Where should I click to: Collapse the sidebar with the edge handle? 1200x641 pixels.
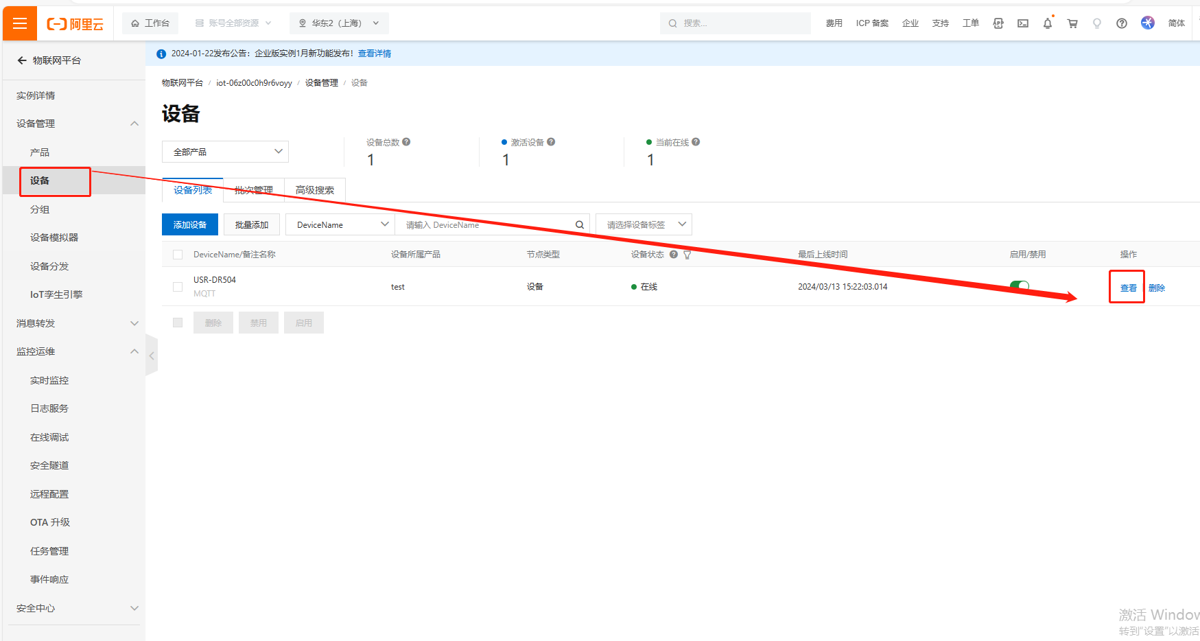pos(152,356)
